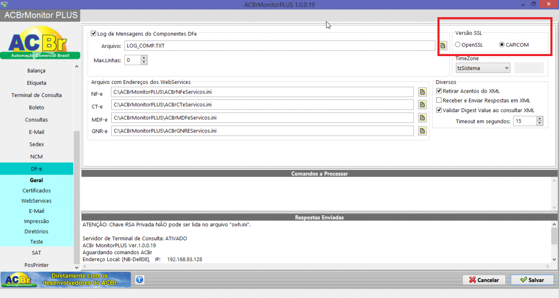Click the empty field beside TimeZone dropdown
The image size is (559, 298).
point(529,68)
